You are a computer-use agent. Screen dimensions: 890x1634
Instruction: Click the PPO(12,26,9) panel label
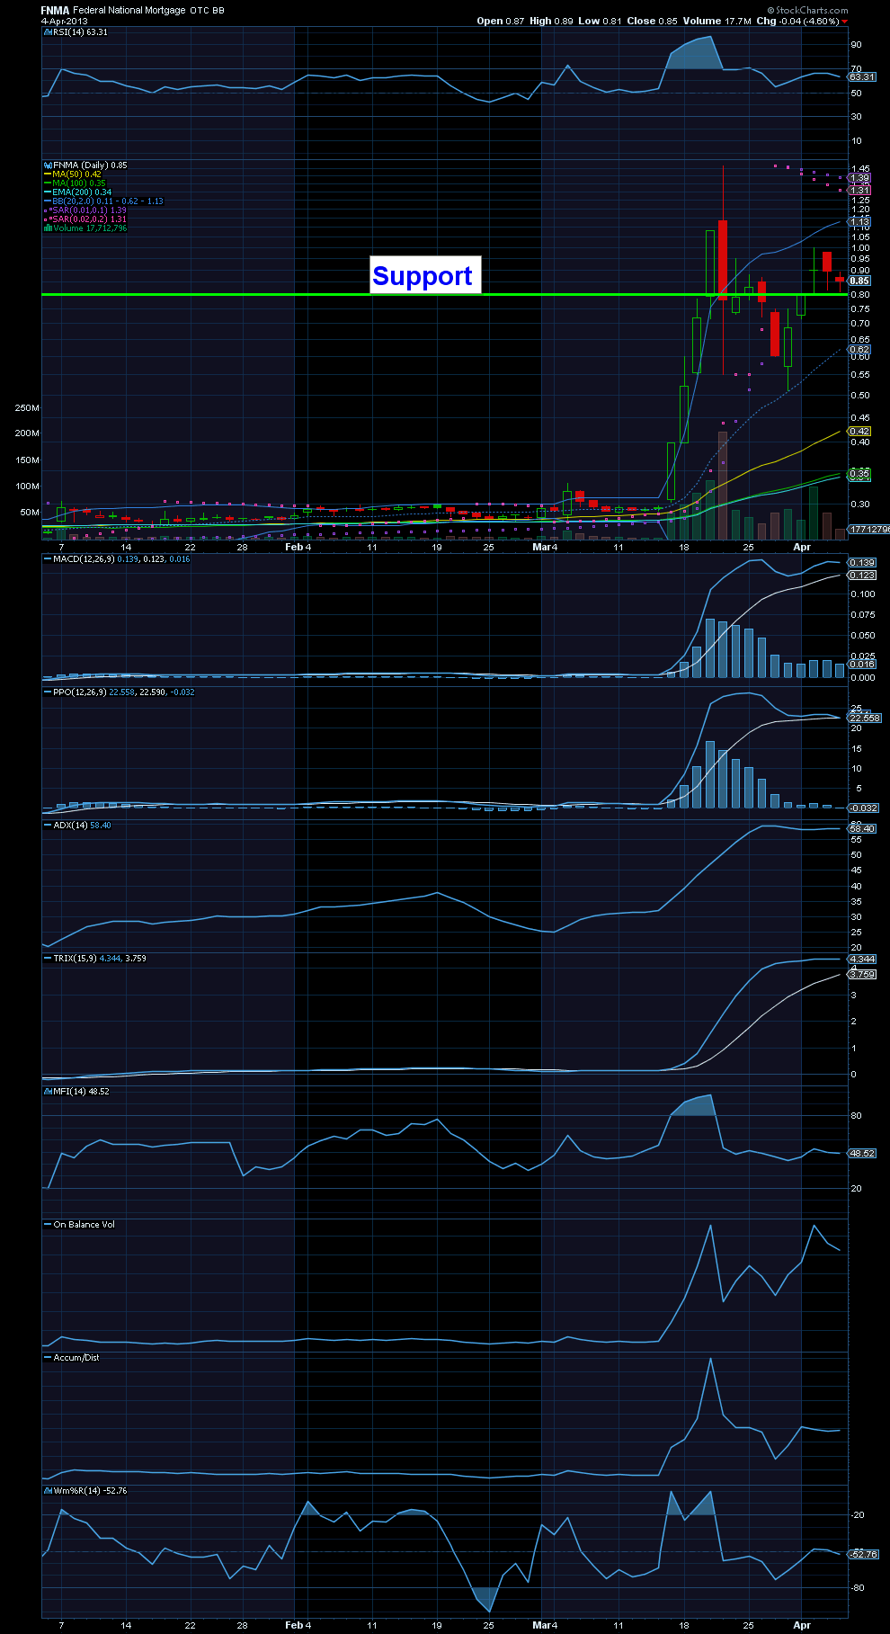(75, 692)
